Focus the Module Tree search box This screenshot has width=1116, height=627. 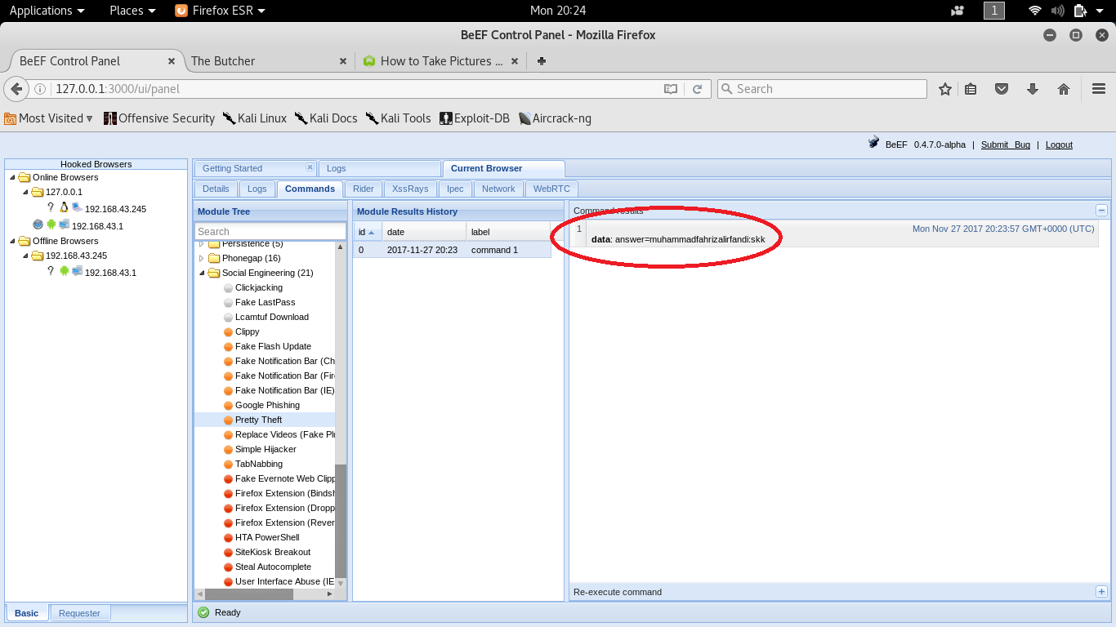coord(270,232)
